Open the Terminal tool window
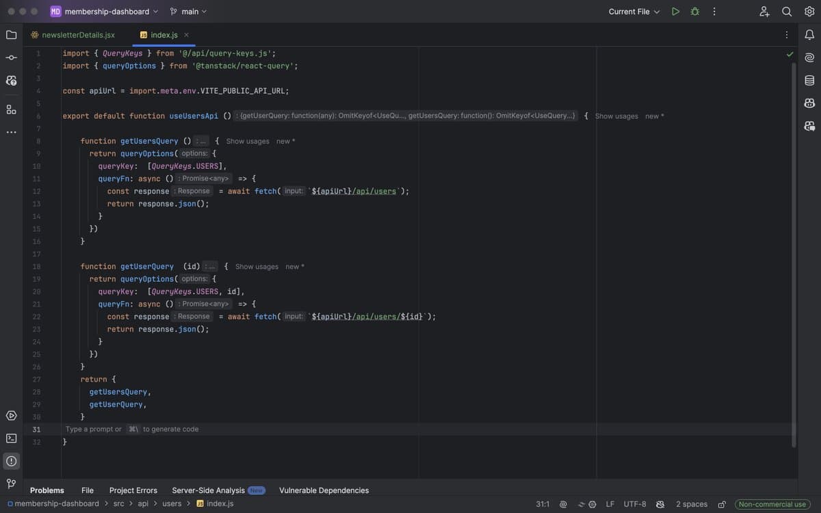This screenshot has height=513, width=821. point(11,438)
